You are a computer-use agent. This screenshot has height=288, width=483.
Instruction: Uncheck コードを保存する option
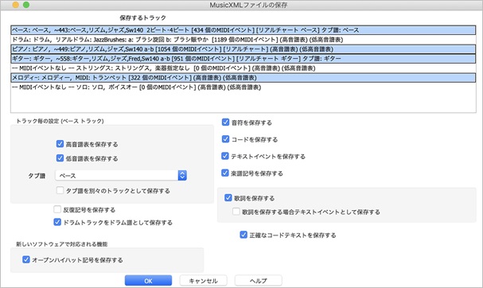point(225,139)
